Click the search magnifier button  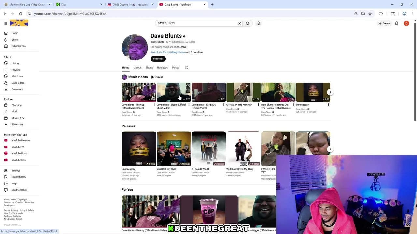(x=248, y=23)
